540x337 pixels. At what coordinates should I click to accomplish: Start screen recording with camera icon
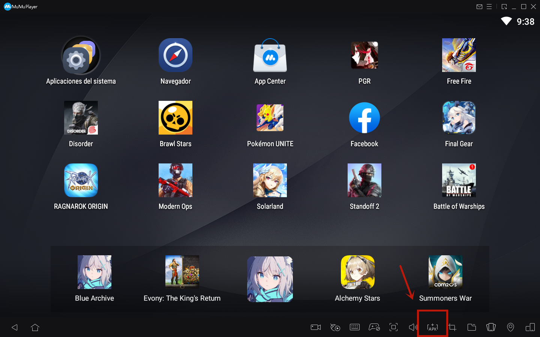(x=316, y=327)
